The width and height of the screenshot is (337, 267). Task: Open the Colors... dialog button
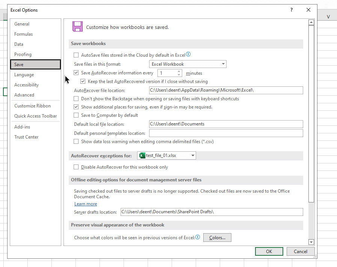point(217,238)
